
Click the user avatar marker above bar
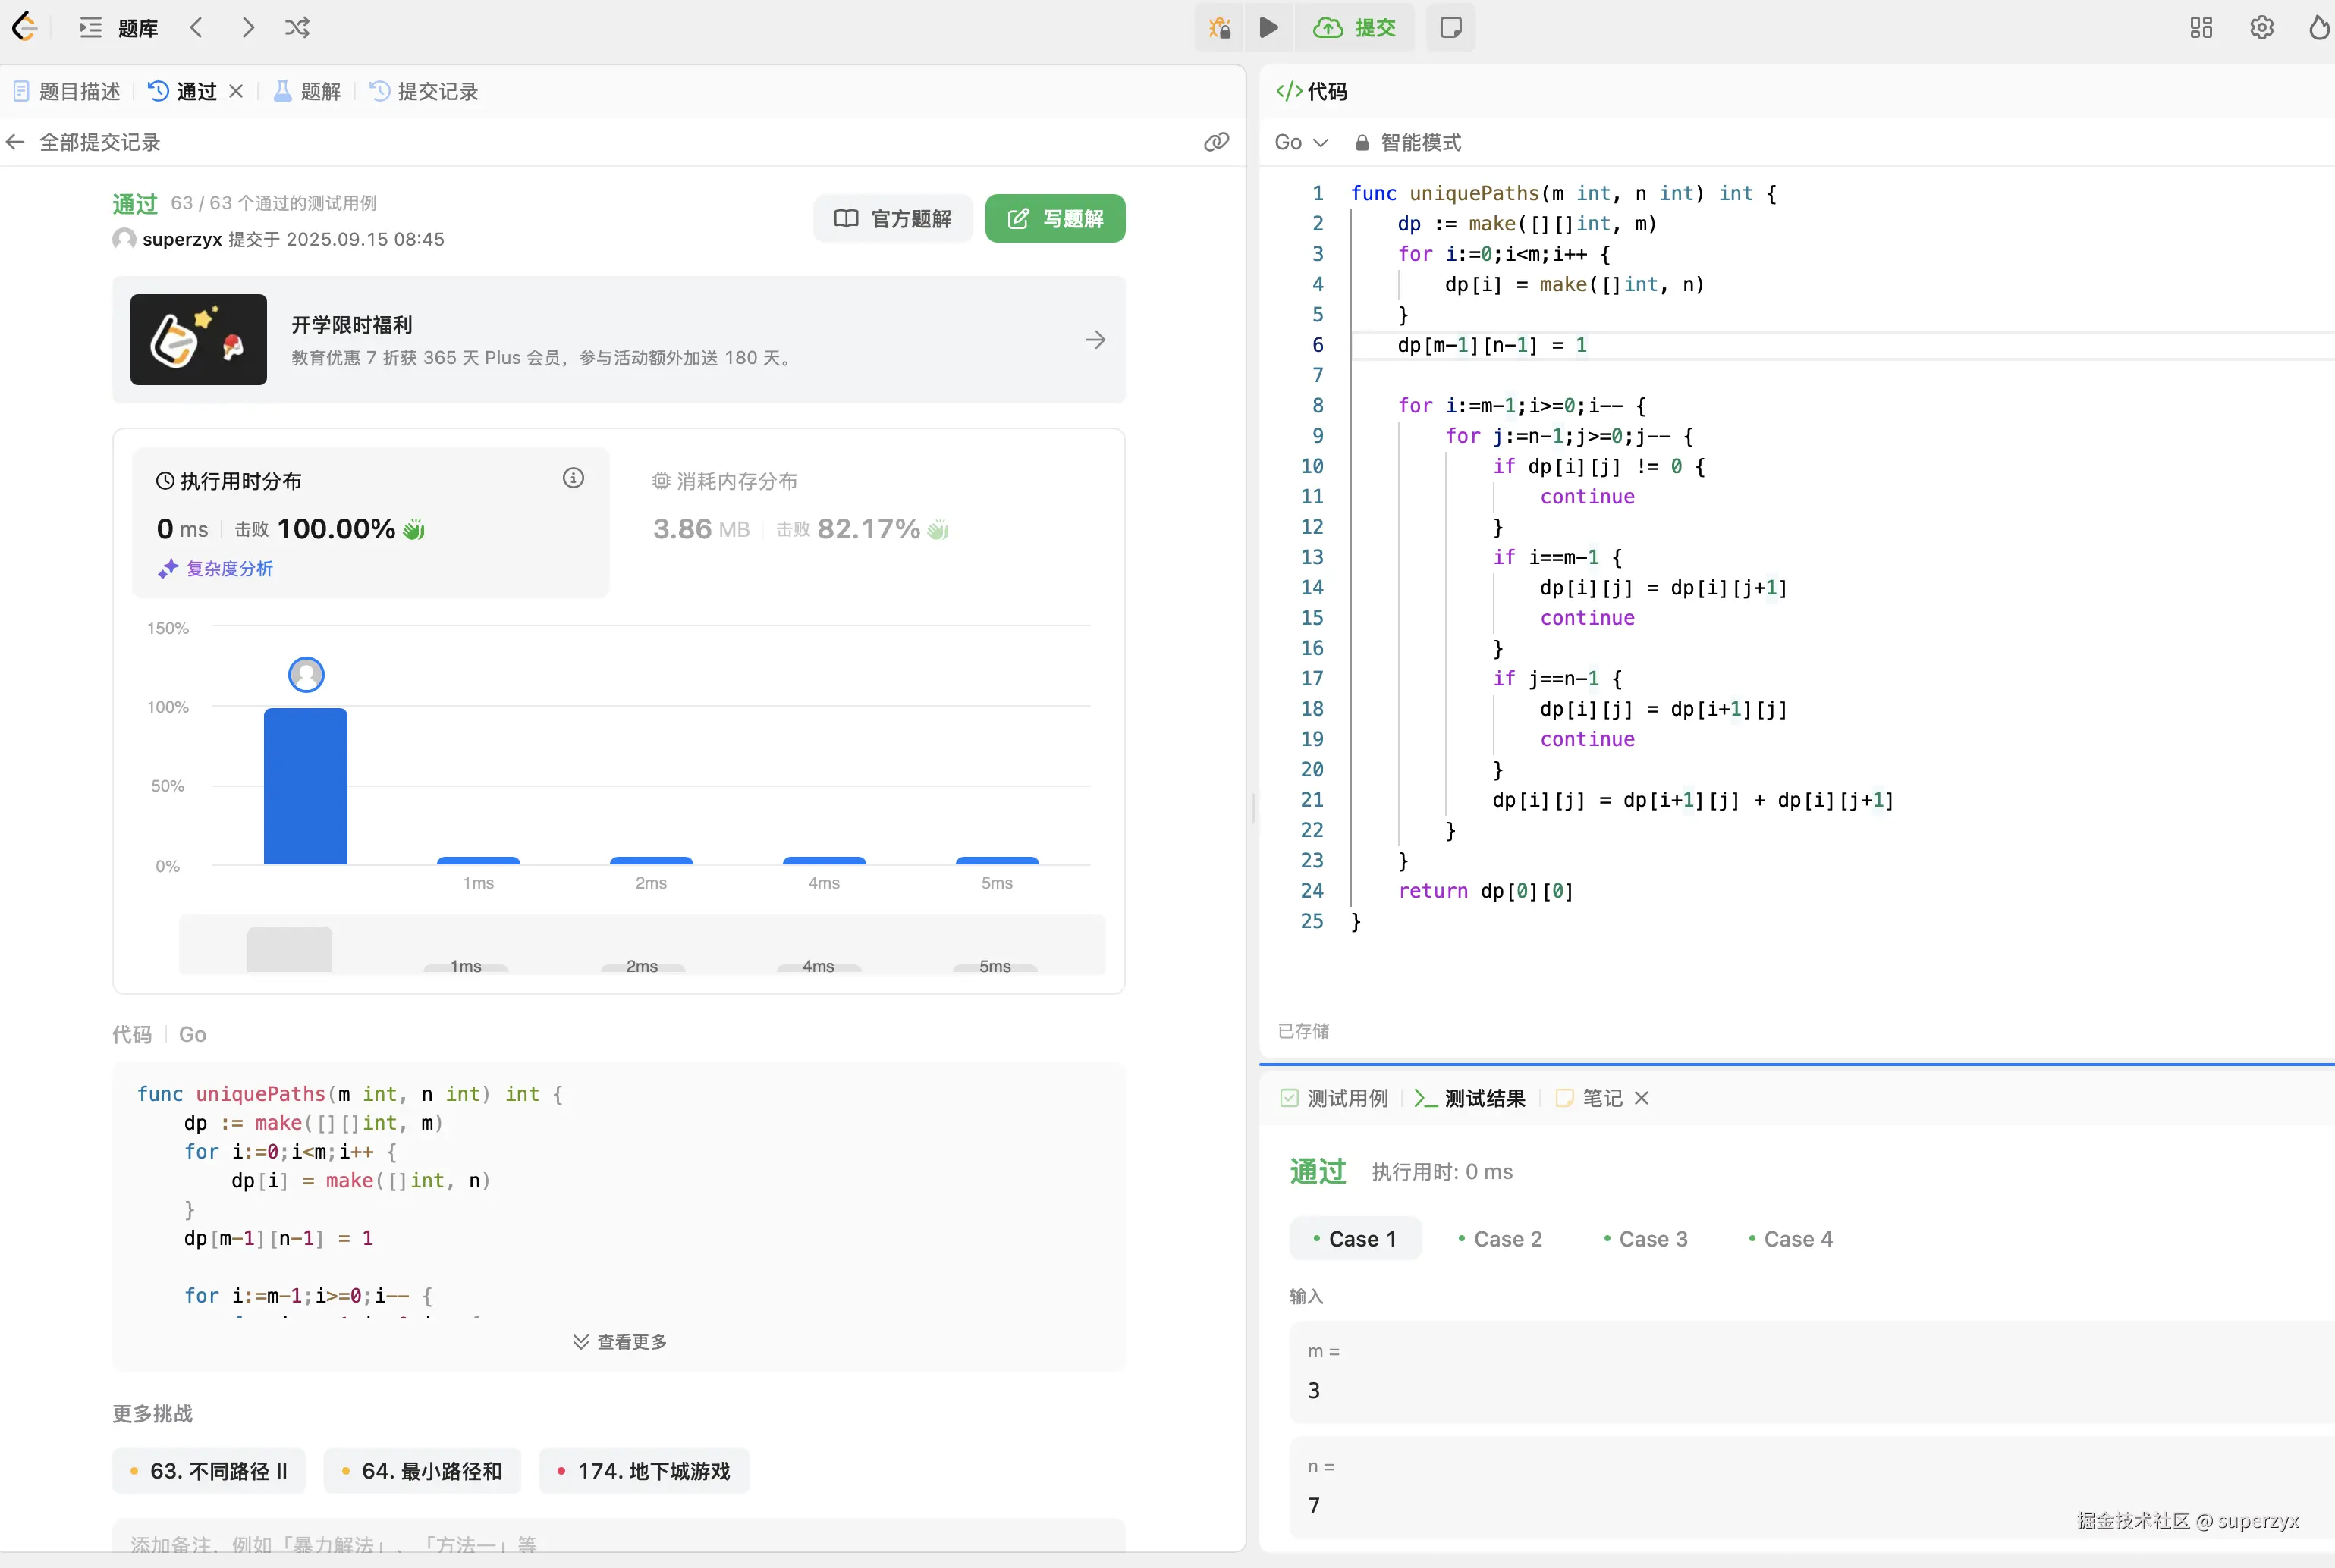pyautogui.click(x=306, y=675)
